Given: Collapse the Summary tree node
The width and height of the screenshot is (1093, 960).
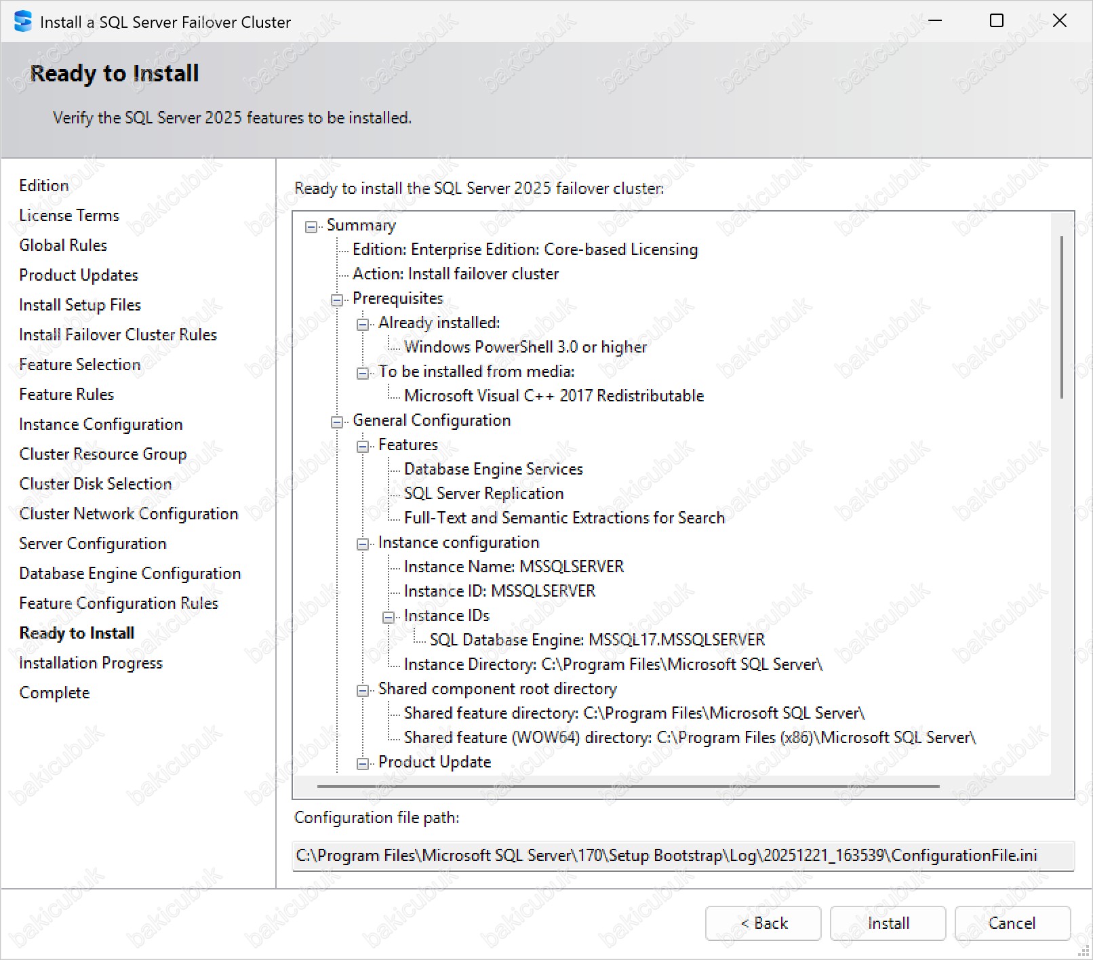Looking at the screenshot, I should 311,227.
